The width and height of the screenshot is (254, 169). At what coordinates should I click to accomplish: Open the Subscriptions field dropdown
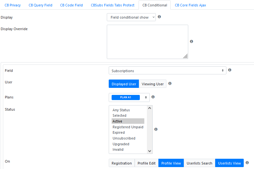pyautogui.click(x=167, y=71)
